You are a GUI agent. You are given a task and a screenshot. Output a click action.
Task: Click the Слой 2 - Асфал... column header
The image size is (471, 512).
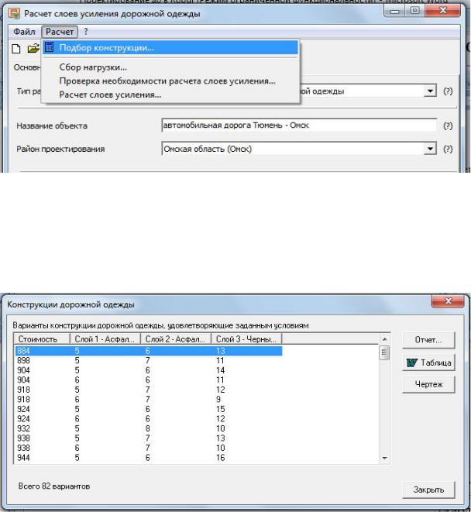point(176,339)
